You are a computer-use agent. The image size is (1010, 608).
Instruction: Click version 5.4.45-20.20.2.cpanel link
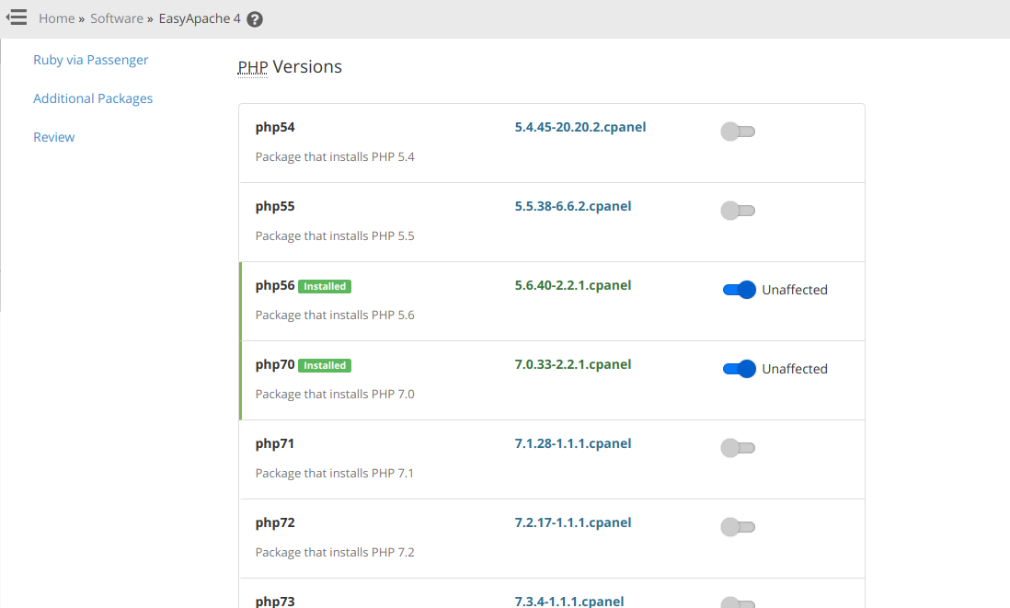[x=580, y=127]
